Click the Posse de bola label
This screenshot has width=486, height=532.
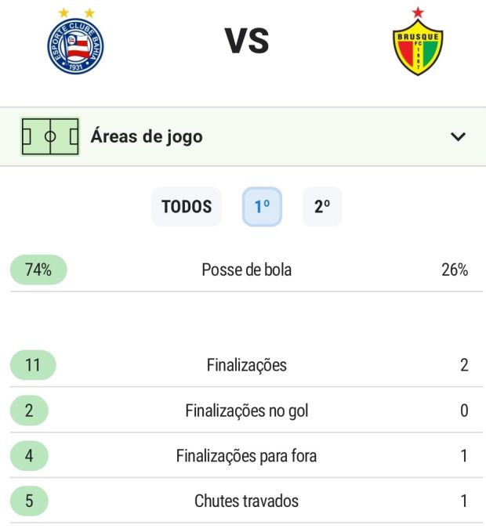246,270
